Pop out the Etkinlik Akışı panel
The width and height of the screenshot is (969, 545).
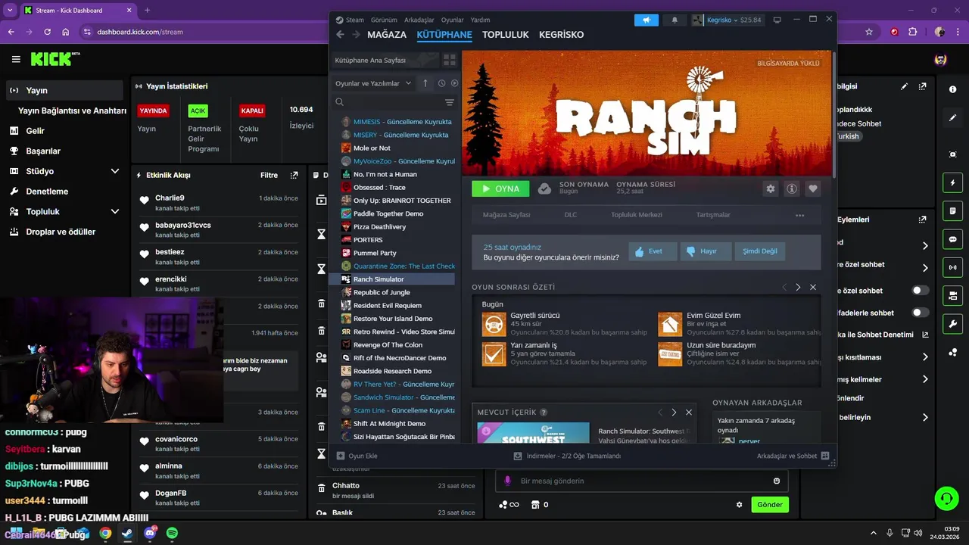294,175
